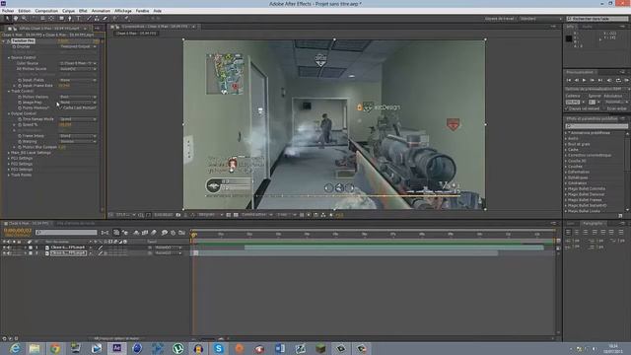Open the Fenêtre menu
Viewport: 631px width, 355px height.
pyautogui.click(x=142, y=11)
